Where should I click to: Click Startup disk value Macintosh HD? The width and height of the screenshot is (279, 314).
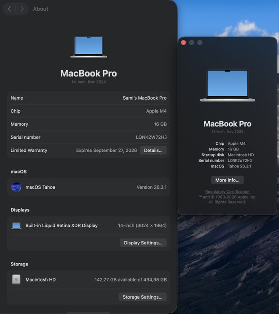pos(241,155)
